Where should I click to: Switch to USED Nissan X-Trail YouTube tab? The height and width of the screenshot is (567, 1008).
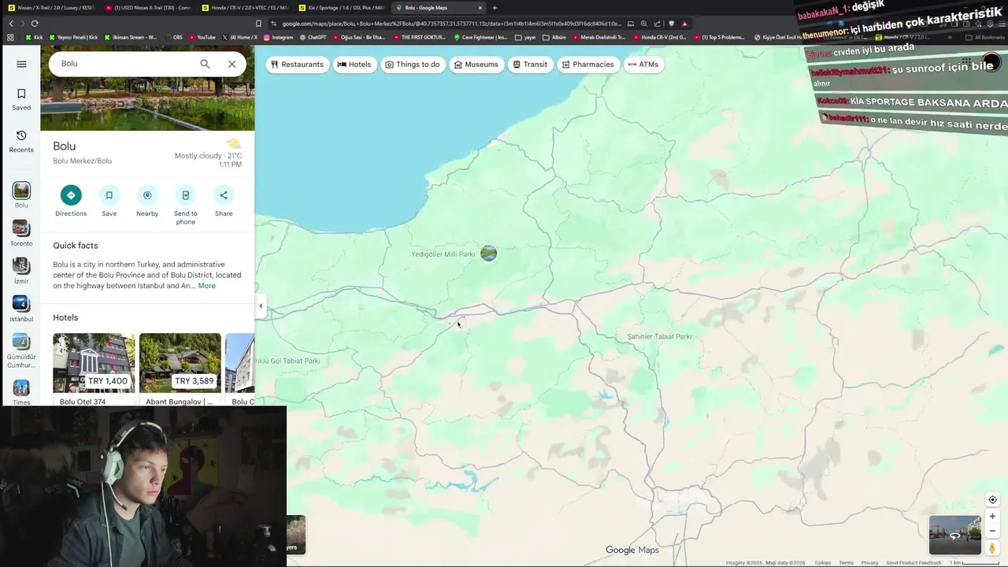(x=148, y=8)
